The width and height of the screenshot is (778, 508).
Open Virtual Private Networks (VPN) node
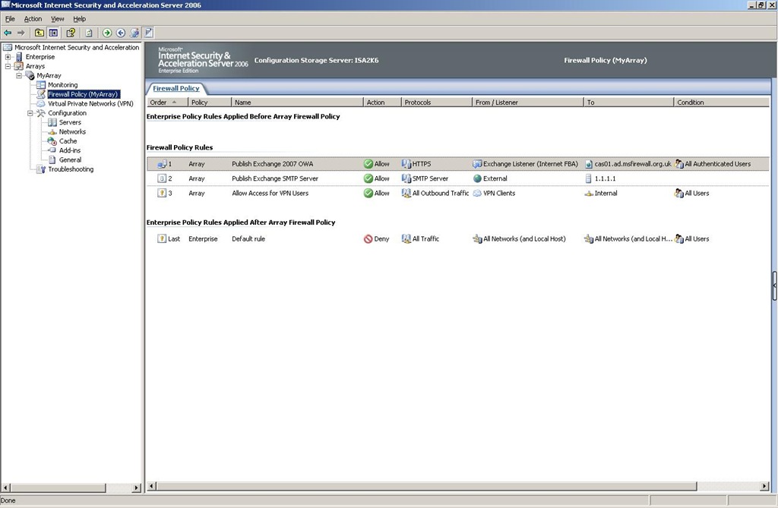tap(90, 104)
